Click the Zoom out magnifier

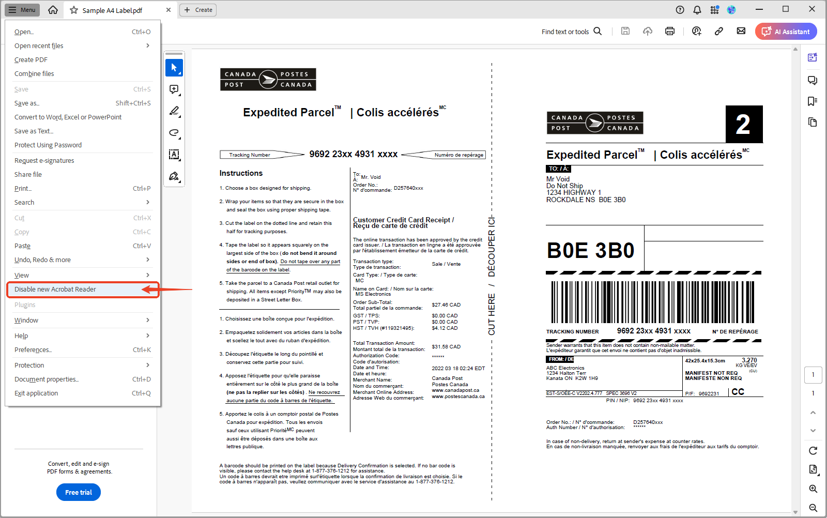pyautogui.click(x=813, y=508)
